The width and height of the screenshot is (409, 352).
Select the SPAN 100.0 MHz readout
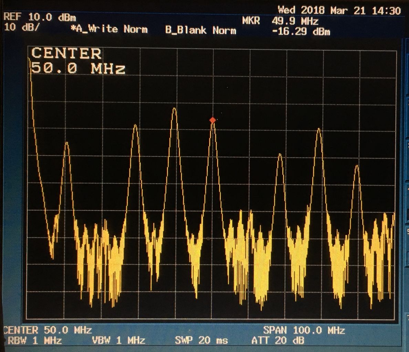(304, 330)
